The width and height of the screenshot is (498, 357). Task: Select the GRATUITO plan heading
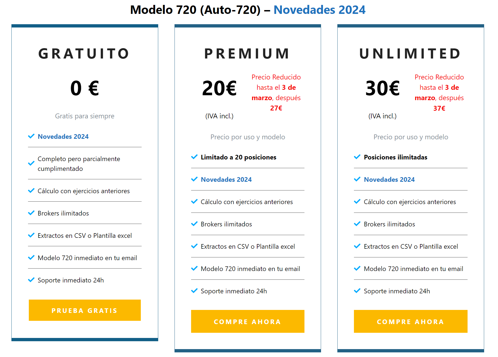pos(85,54)
